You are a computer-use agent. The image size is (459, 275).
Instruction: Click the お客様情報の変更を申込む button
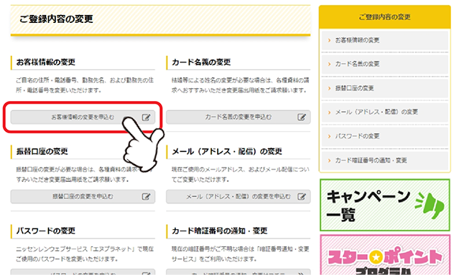pyautogui.click(x=83, y=117)
